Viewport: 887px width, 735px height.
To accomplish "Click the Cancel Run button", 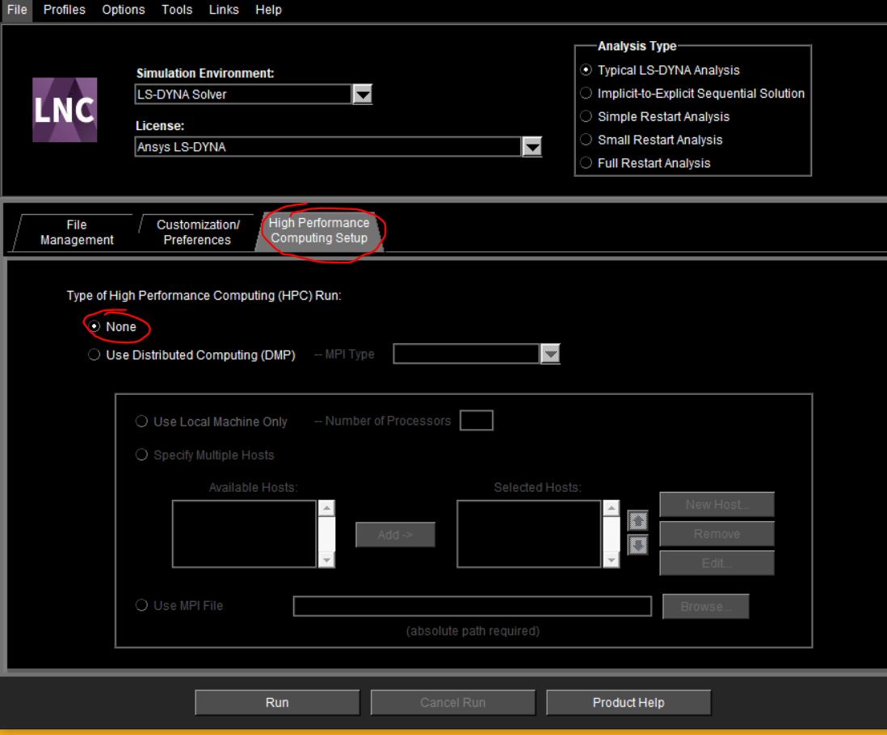I will (452, 702).
